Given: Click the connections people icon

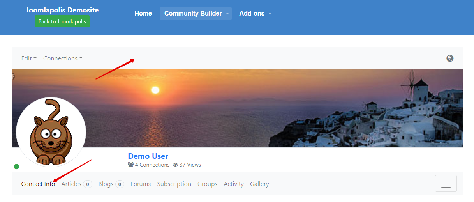Looking at the screenshot, I should [131, 165].
